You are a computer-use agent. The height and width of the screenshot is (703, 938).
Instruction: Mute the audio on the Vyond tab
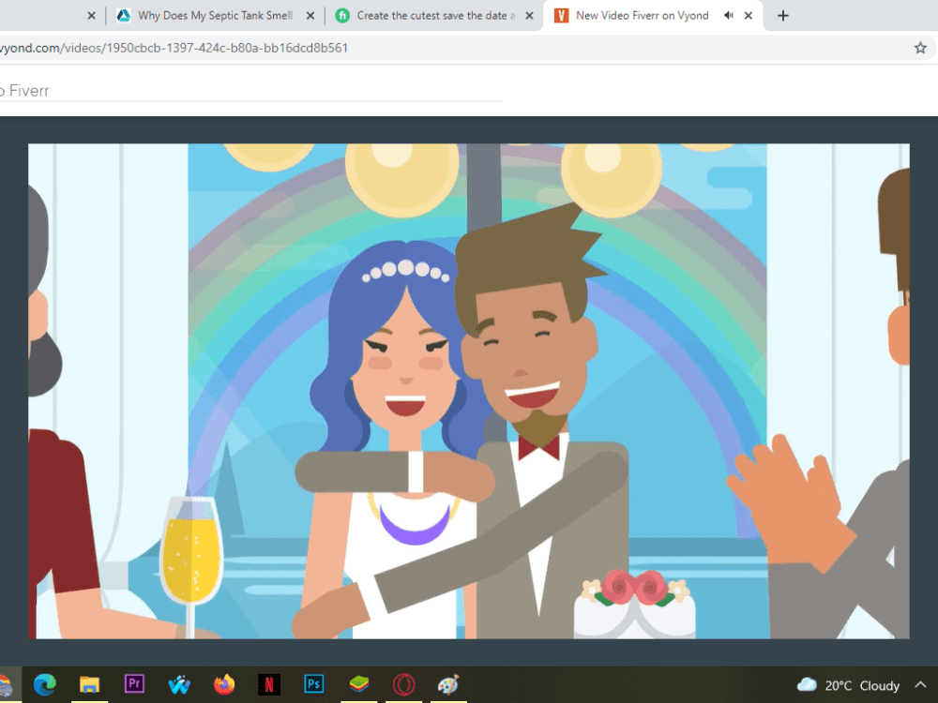tap(728, 16)
